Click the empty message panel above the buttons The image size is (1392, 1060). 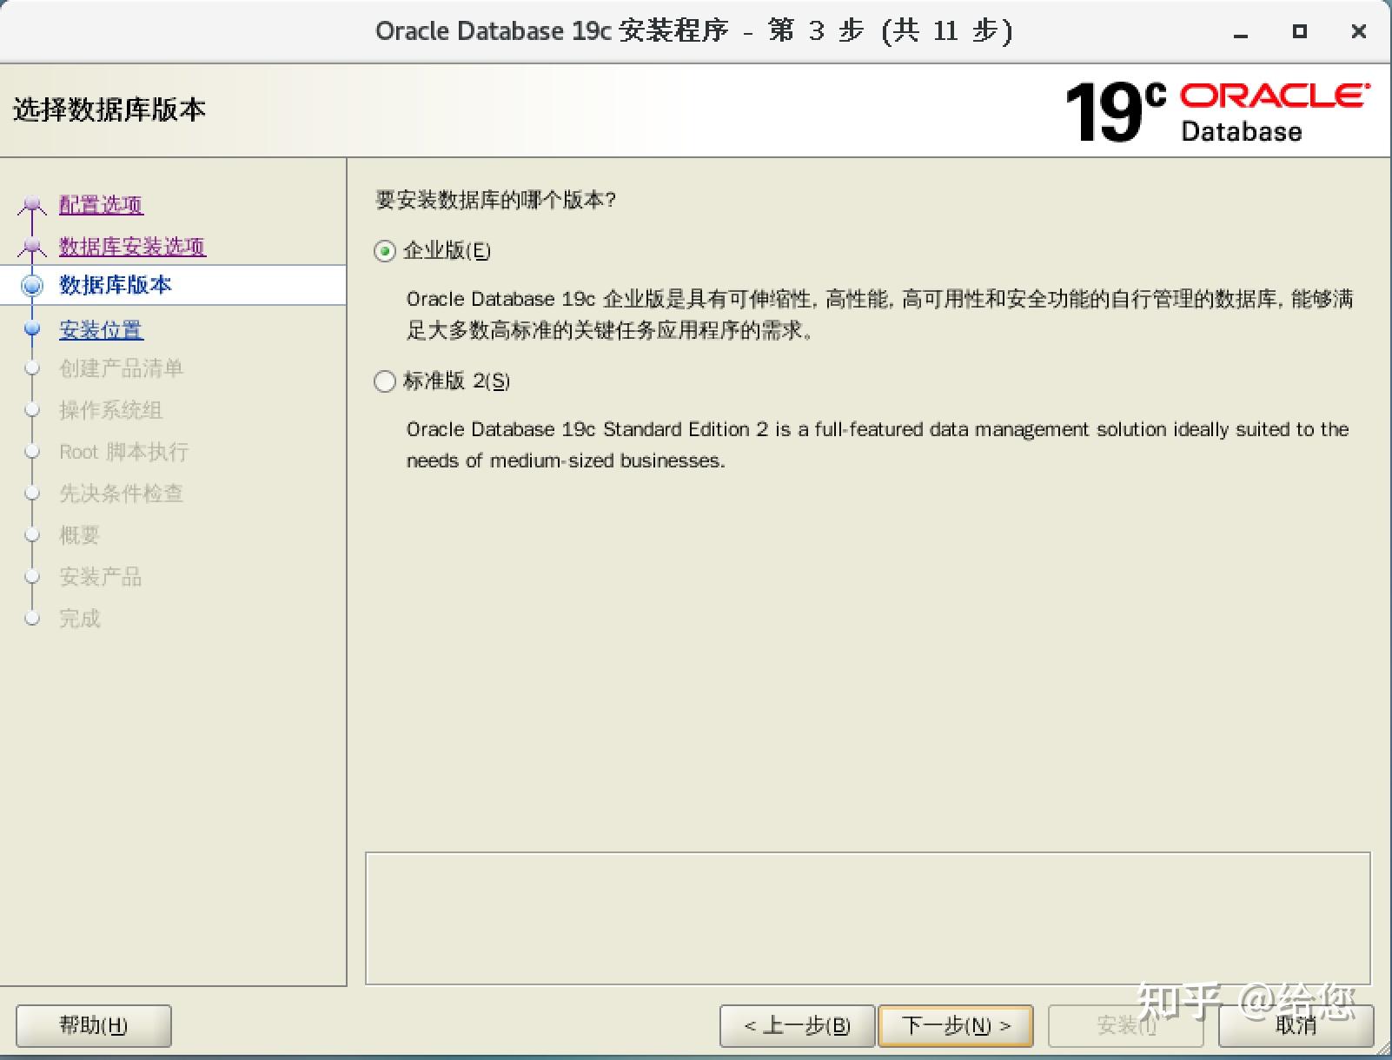point(869,917)
